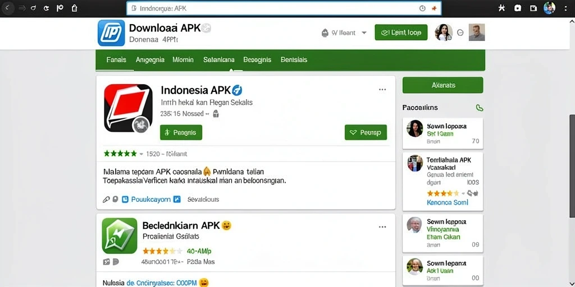Click the Beclednkiarn APK title
Viewport: 575px width, 287px height.
pyautogui.click(x=181, y=225)
